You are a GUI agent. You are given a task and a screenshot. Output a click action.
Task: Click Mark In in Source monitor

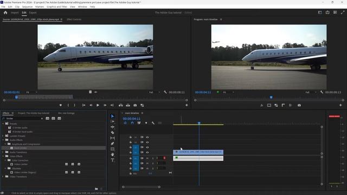68,105
